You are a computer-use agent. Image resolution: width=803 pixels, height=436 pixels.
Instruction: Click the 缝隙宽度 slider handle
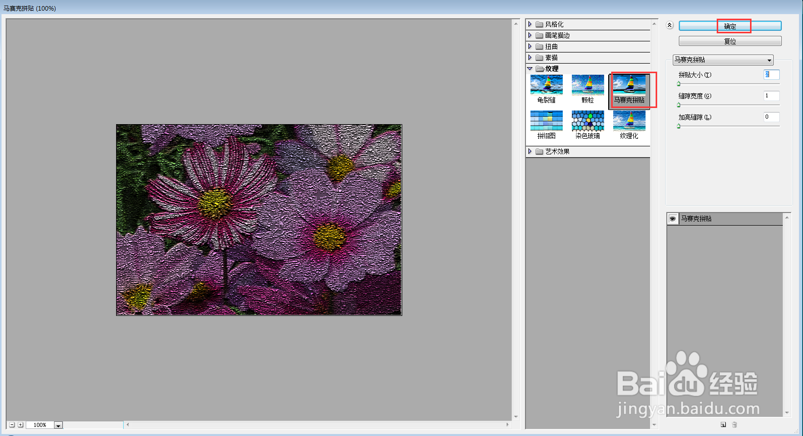[x=679, y=105]
